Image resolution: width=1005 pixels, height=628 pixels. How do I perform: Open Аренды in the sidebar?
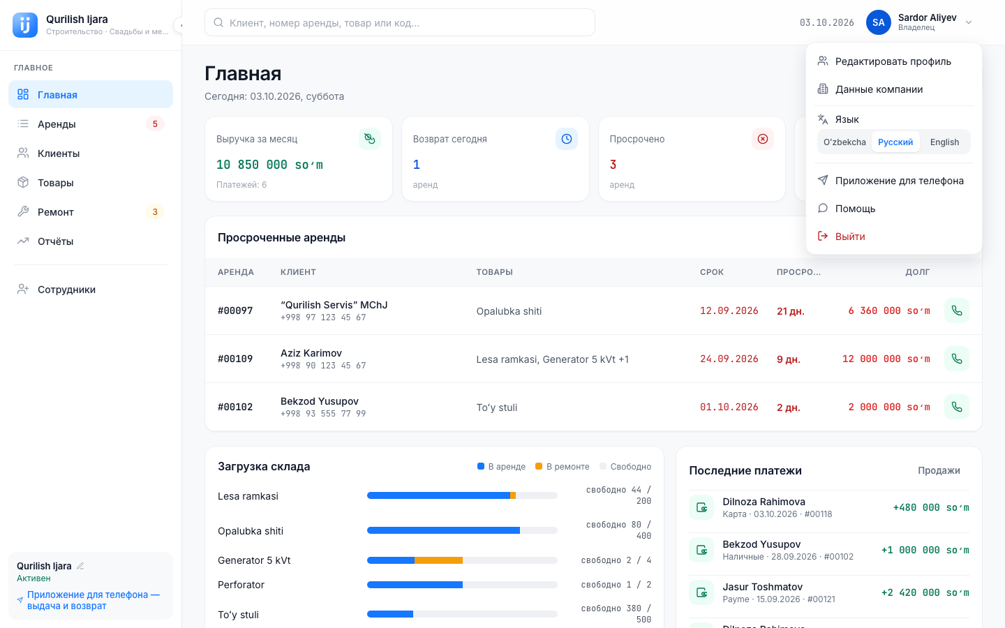(x=91, y=124)
